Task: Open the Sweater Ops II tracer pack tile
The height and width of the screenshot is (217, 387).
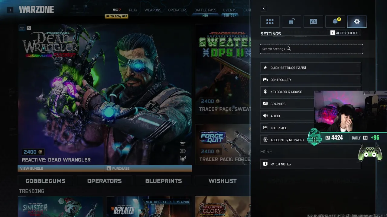Action: 223,69
